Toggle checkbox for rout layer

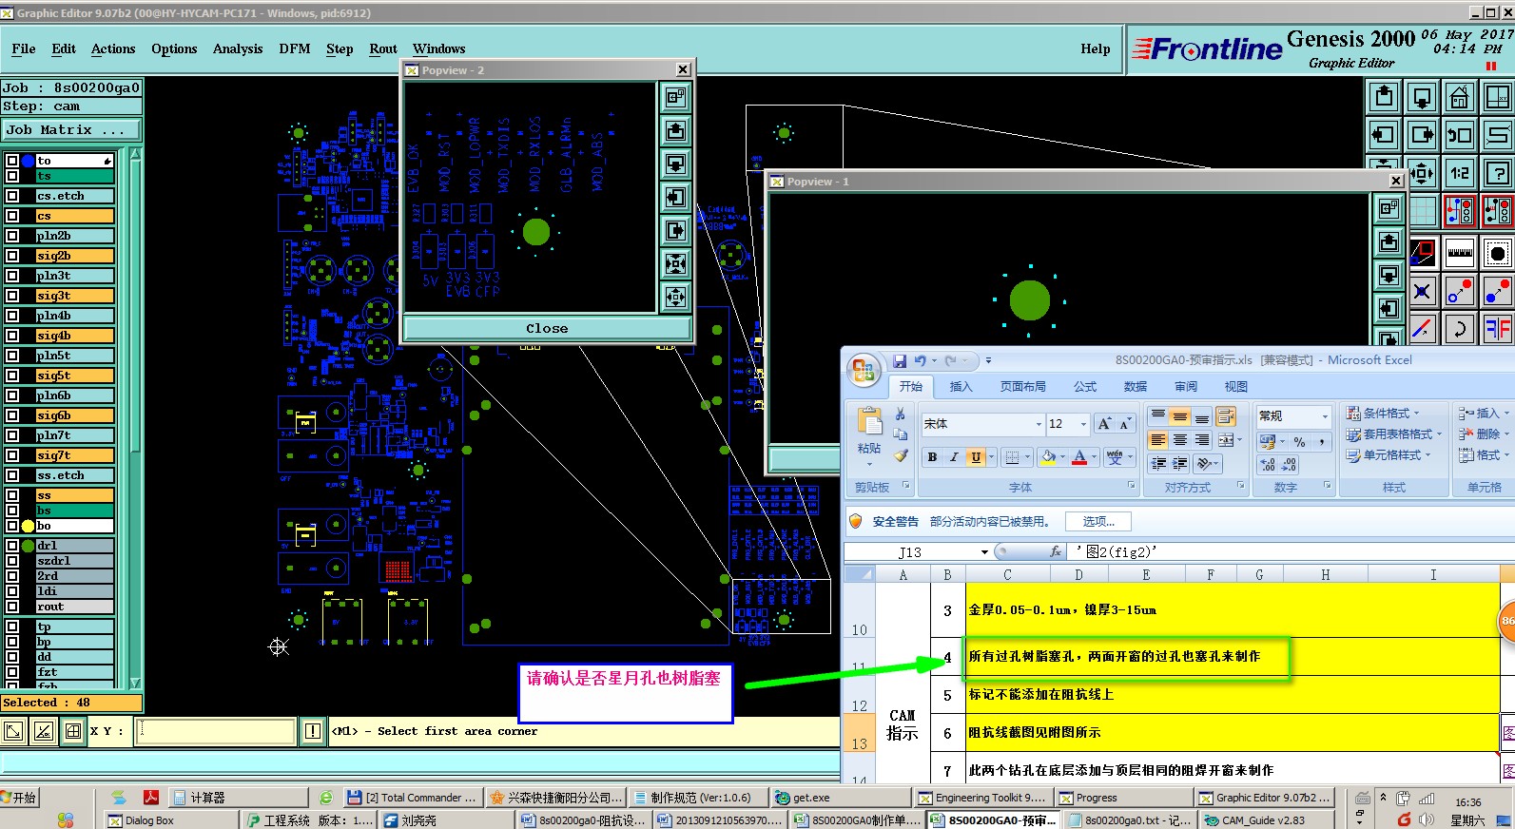(x=12, y=607)
